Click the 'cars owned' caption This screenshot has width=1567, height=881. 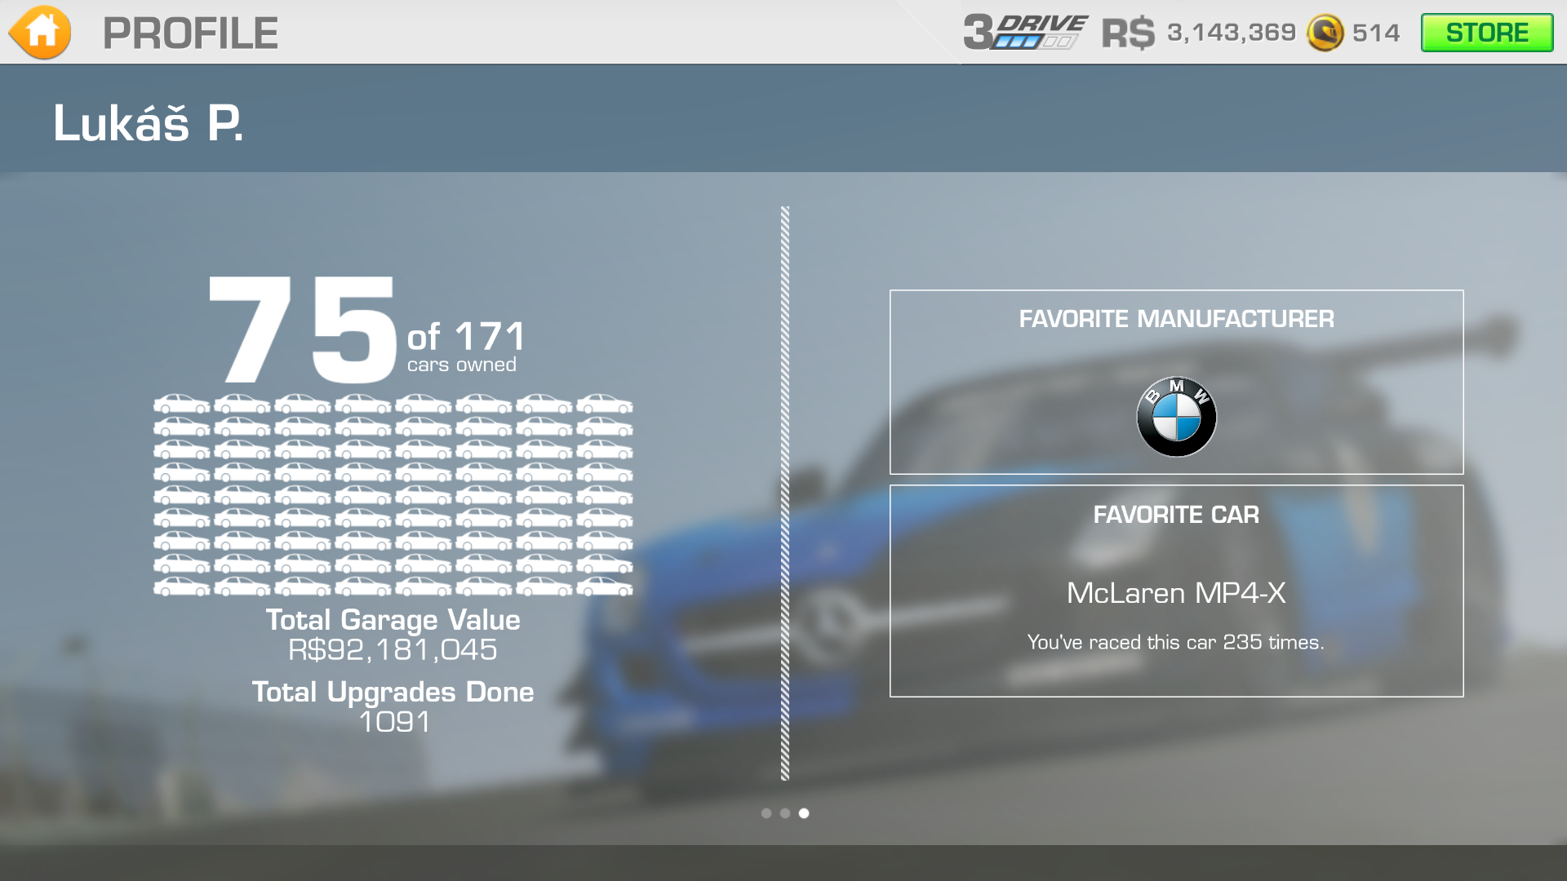coord(462,365)
